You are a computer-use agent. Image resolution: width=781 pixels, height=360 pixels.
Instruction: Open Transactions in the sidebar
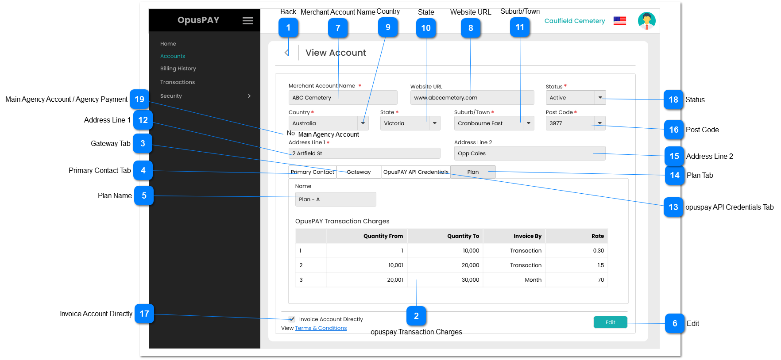(178, 82)
